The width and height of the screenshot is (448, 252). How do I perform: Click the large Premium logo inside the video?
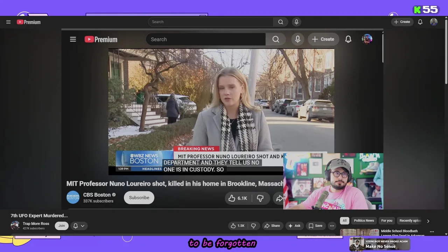point(101,39)
